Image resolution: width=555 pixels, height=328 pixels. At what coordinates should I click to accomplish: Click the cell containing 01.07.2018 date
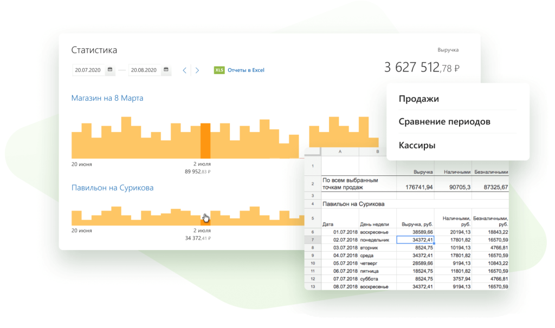pyautogui.click(x=340, y=232)
